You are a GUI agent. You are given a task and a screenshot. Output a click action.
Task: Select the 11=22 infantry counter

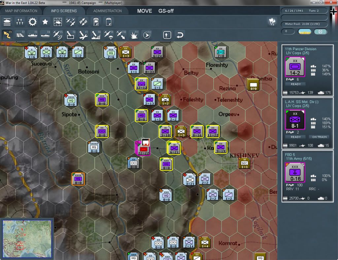(213, 131)
